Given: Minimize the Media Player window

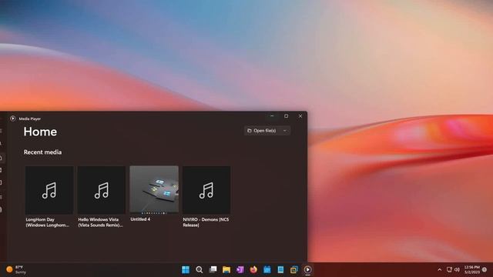Looking at the screenshot, I should [x=272, y=116].
